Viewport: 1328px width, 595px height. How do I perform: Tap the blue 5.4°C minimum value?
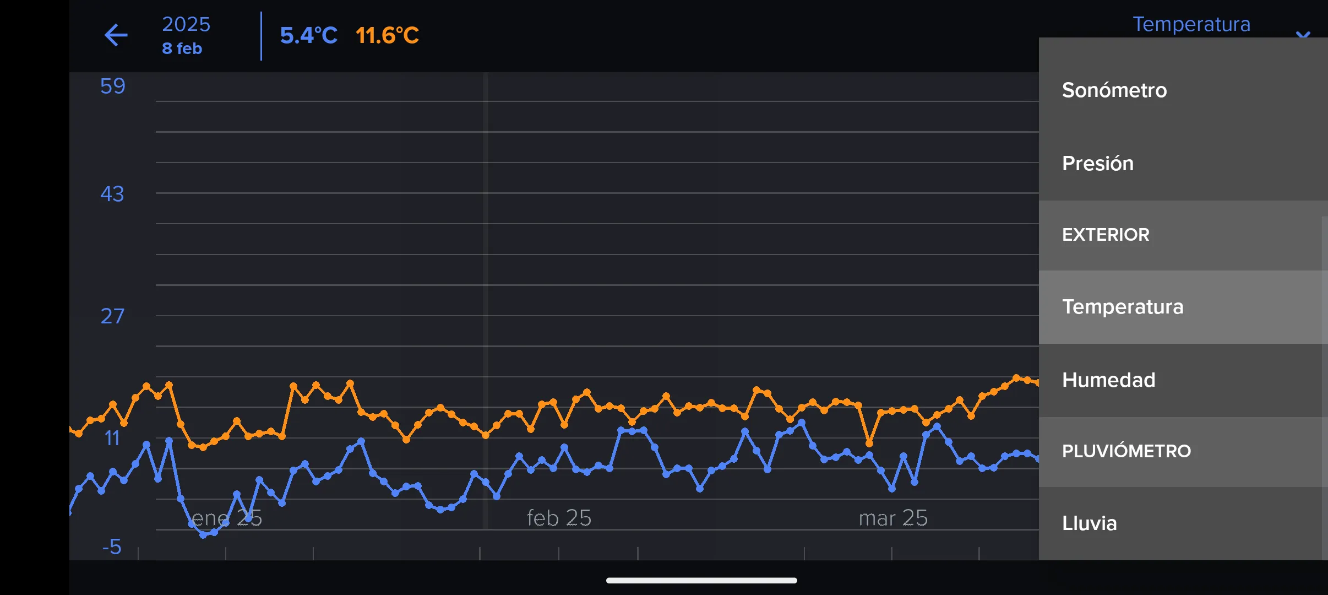[x=308, y=36]
